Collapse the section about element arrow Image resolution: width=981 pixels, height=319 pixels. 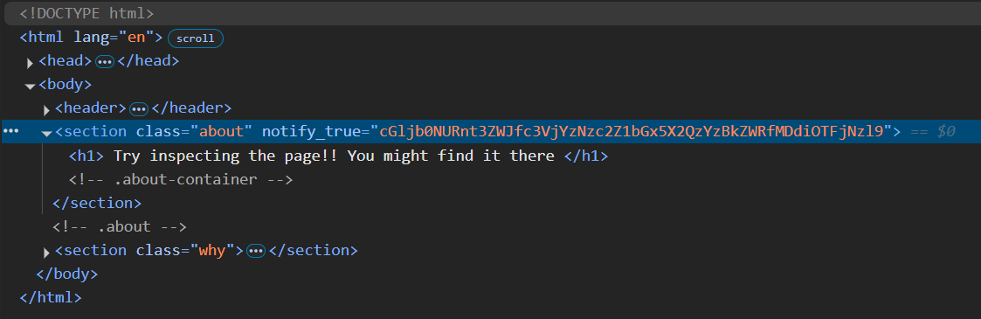click(x=46, y=133)
